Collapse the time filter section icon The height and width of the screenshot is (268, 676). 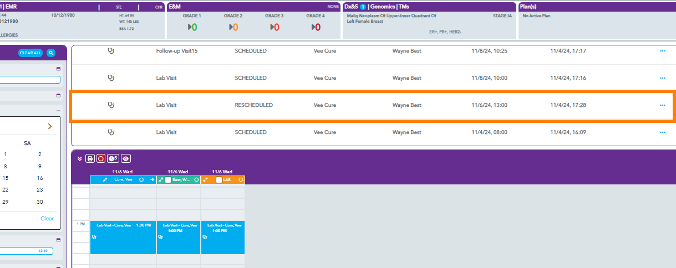click(58, 240)
